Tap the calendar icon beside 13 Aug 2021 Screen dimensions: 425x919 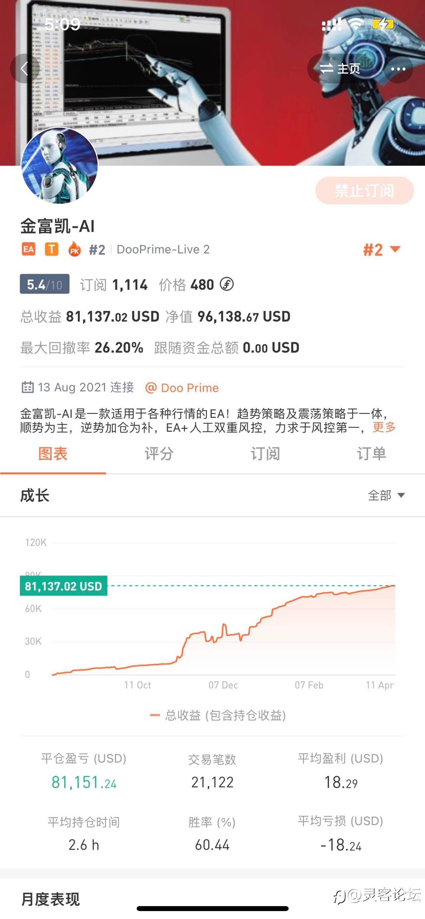(x=28, y=387)
